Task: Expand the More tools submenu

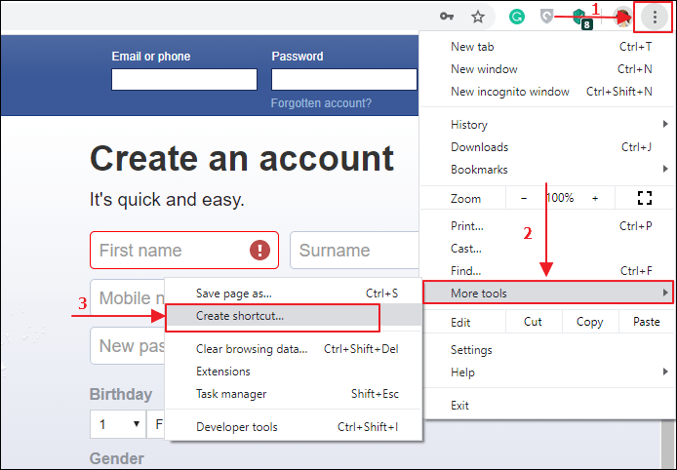Action: (548, 294)
